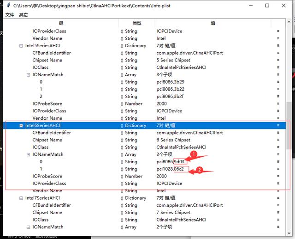
Task: Open row menu icon for Intel7SeriesAHCI row
Action: point(278,198)
